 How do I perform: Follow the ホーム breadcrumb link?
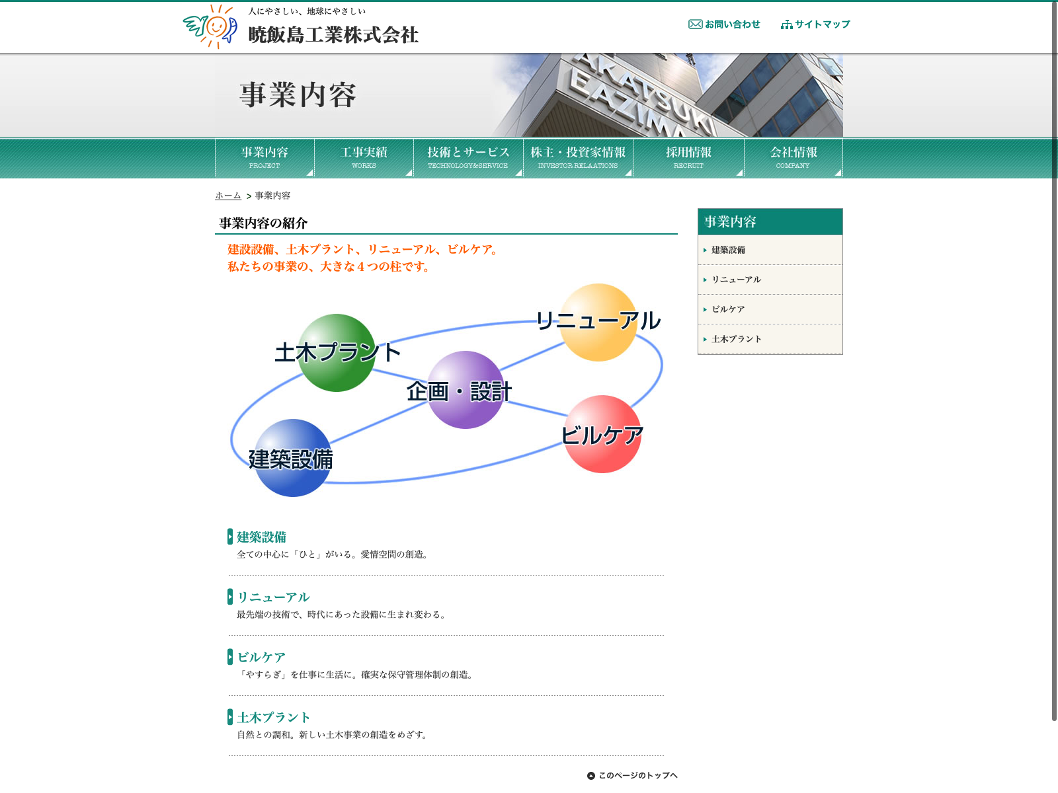[x=228, y=196]
